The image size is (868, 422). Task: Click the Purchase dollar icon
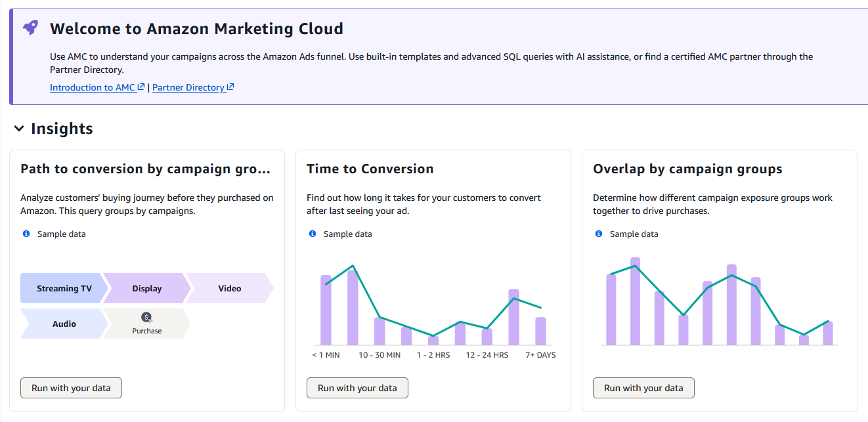[146, 317]
